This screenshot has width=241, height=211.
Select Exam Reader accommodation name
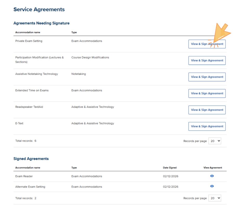coord(24,176)
